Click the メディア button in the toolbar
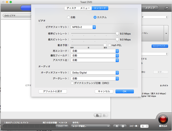172x131 pixels. tap(150, 8)
